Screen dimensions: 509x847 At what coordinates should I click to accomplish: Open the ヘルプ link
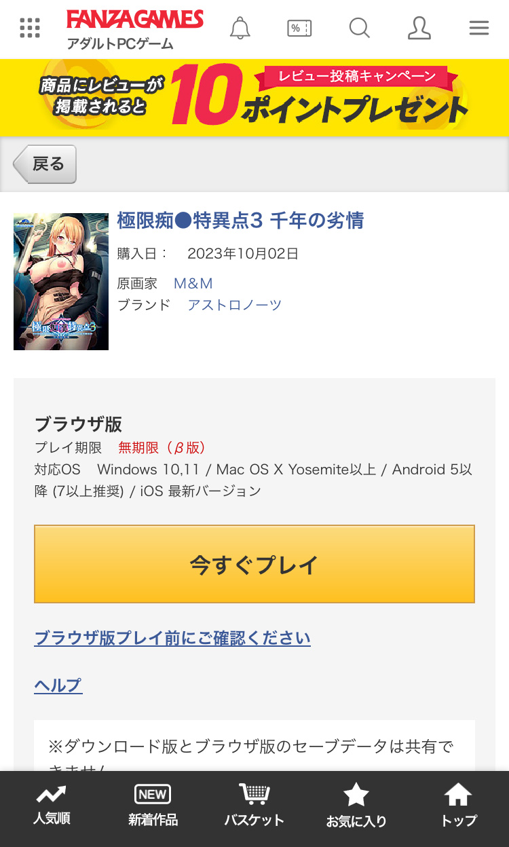58,685
